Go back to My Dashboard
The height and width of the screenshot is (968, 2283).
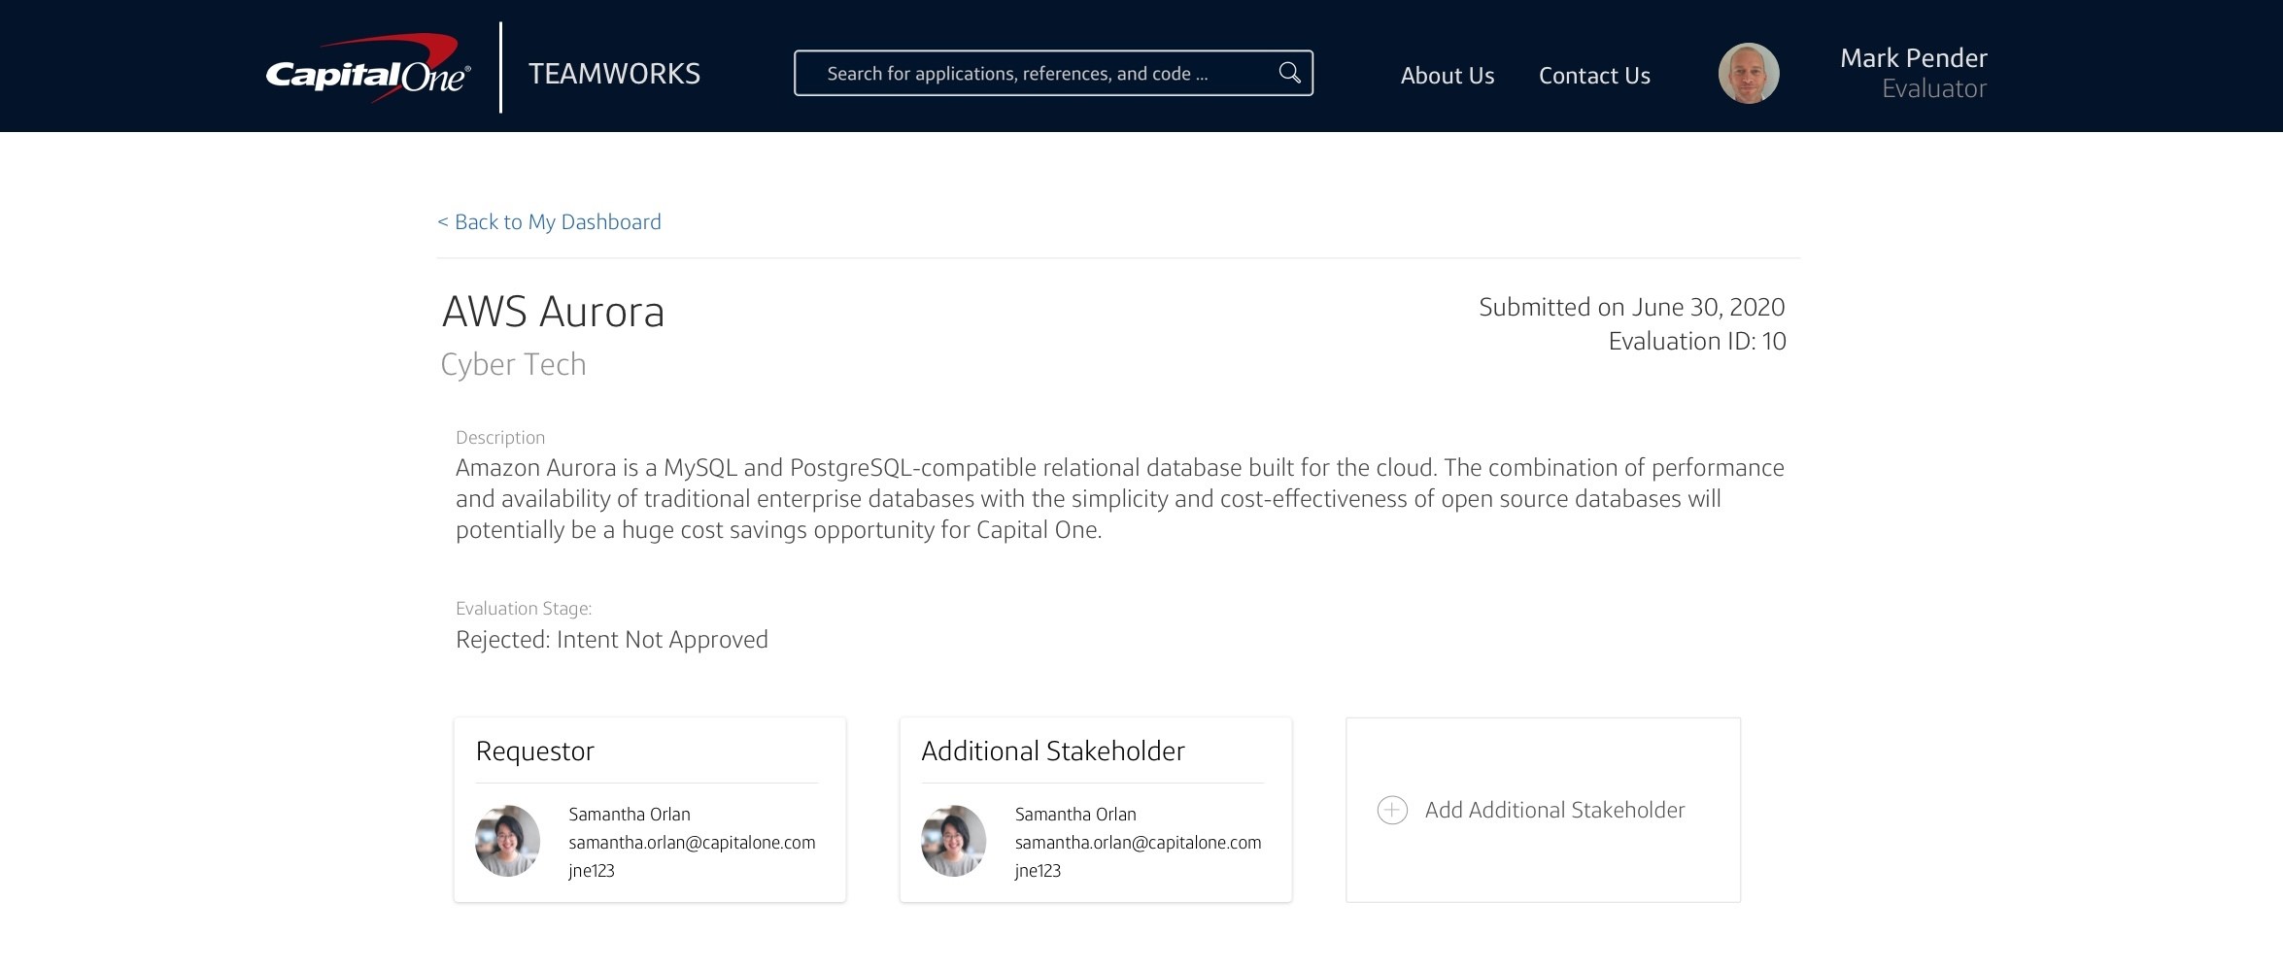tap(549, 222)
